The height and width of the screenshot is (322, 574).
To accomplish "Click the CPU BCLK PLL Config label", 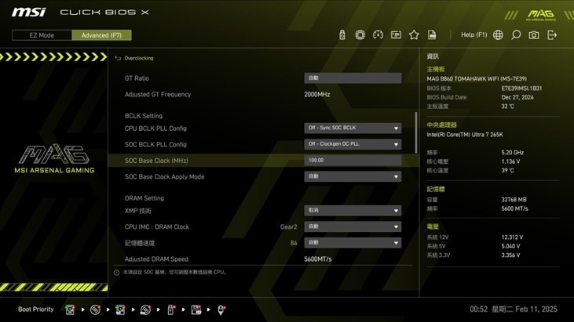I will 155,128.
